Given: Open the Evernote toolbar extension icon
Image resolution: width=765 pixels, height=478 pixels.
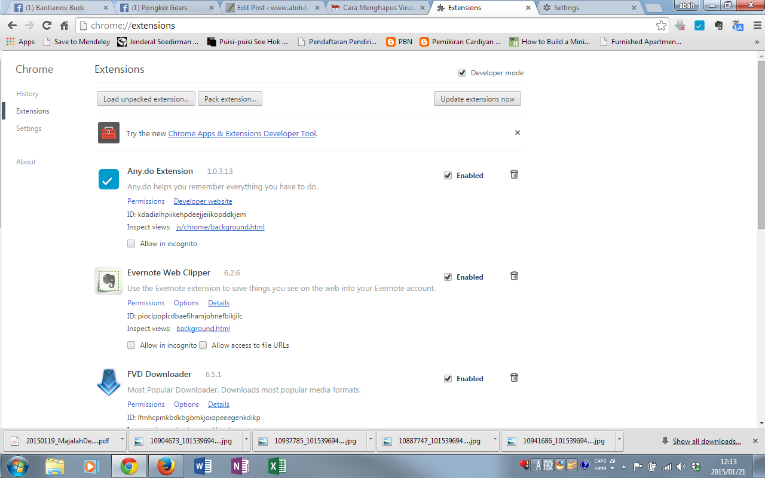Looking at the screenshot, I should 719,26.
